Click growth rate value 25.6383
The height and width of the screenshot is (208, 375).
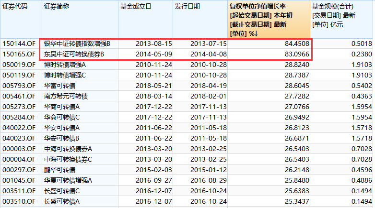click(x=297, y=191)
